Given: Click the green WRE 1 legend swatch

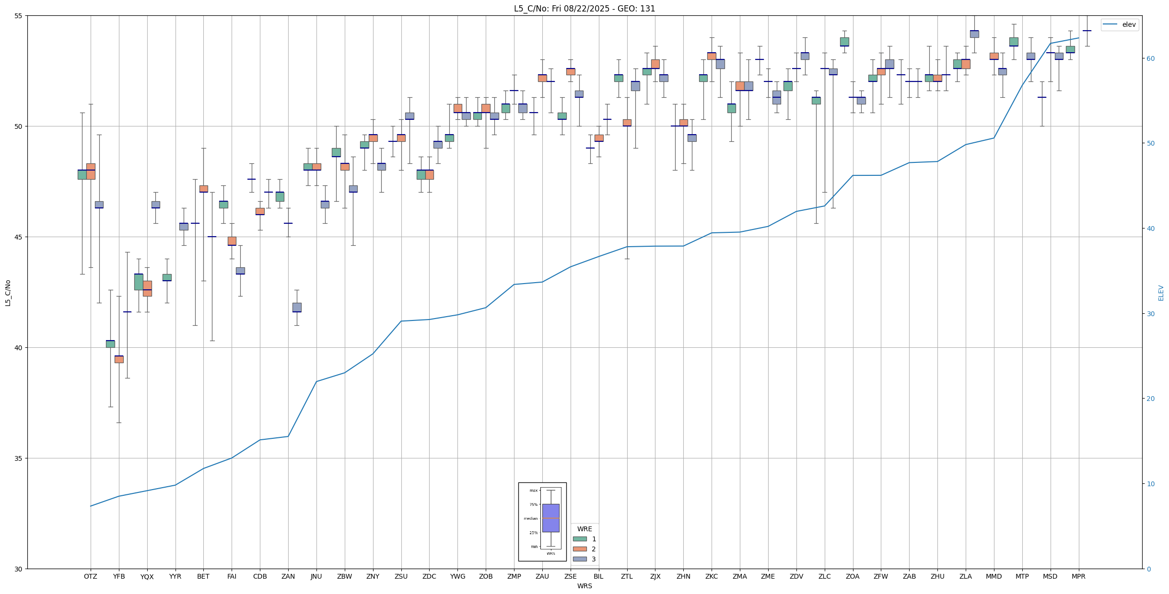Looking at the screenshot, I should tap(580, 539).
